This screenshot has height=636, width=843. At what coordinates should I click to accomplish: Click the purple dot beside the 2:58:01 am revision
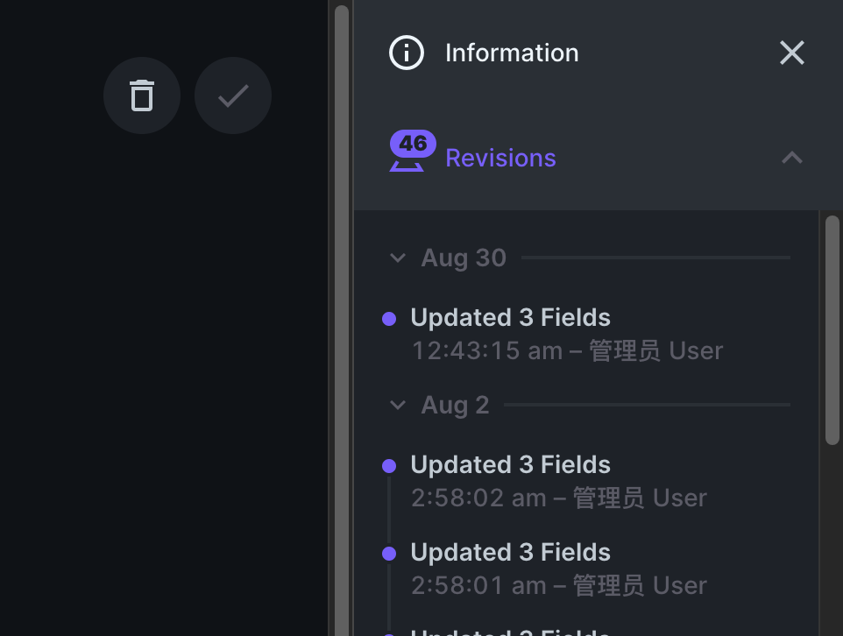[389, 553]
